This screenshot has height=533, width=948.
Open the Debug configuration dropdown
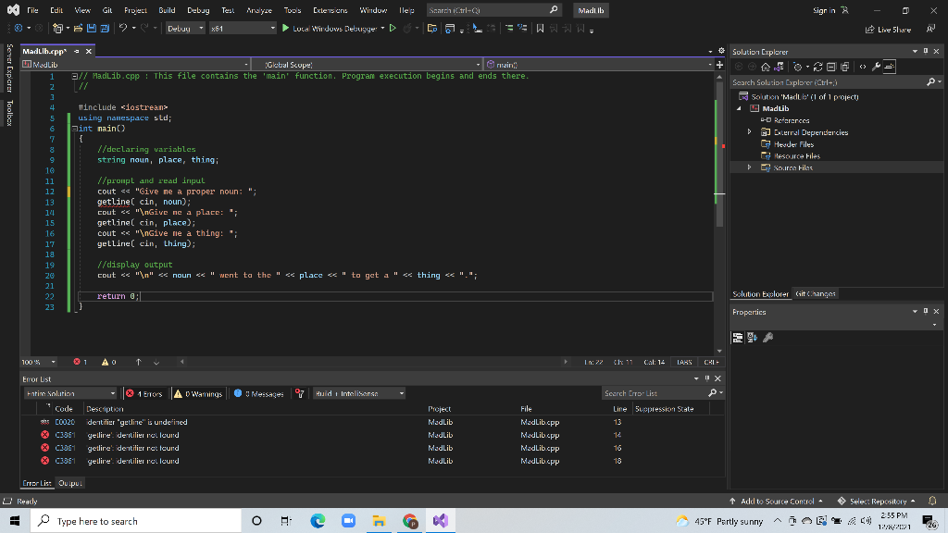point(185,29)
